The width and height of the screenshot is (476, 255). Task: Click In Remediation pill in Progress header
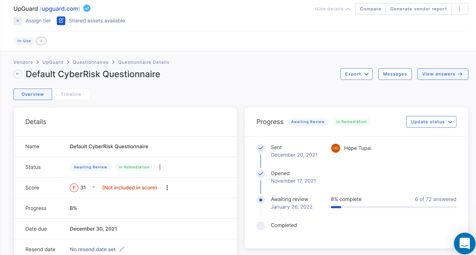tap(351, 122)
